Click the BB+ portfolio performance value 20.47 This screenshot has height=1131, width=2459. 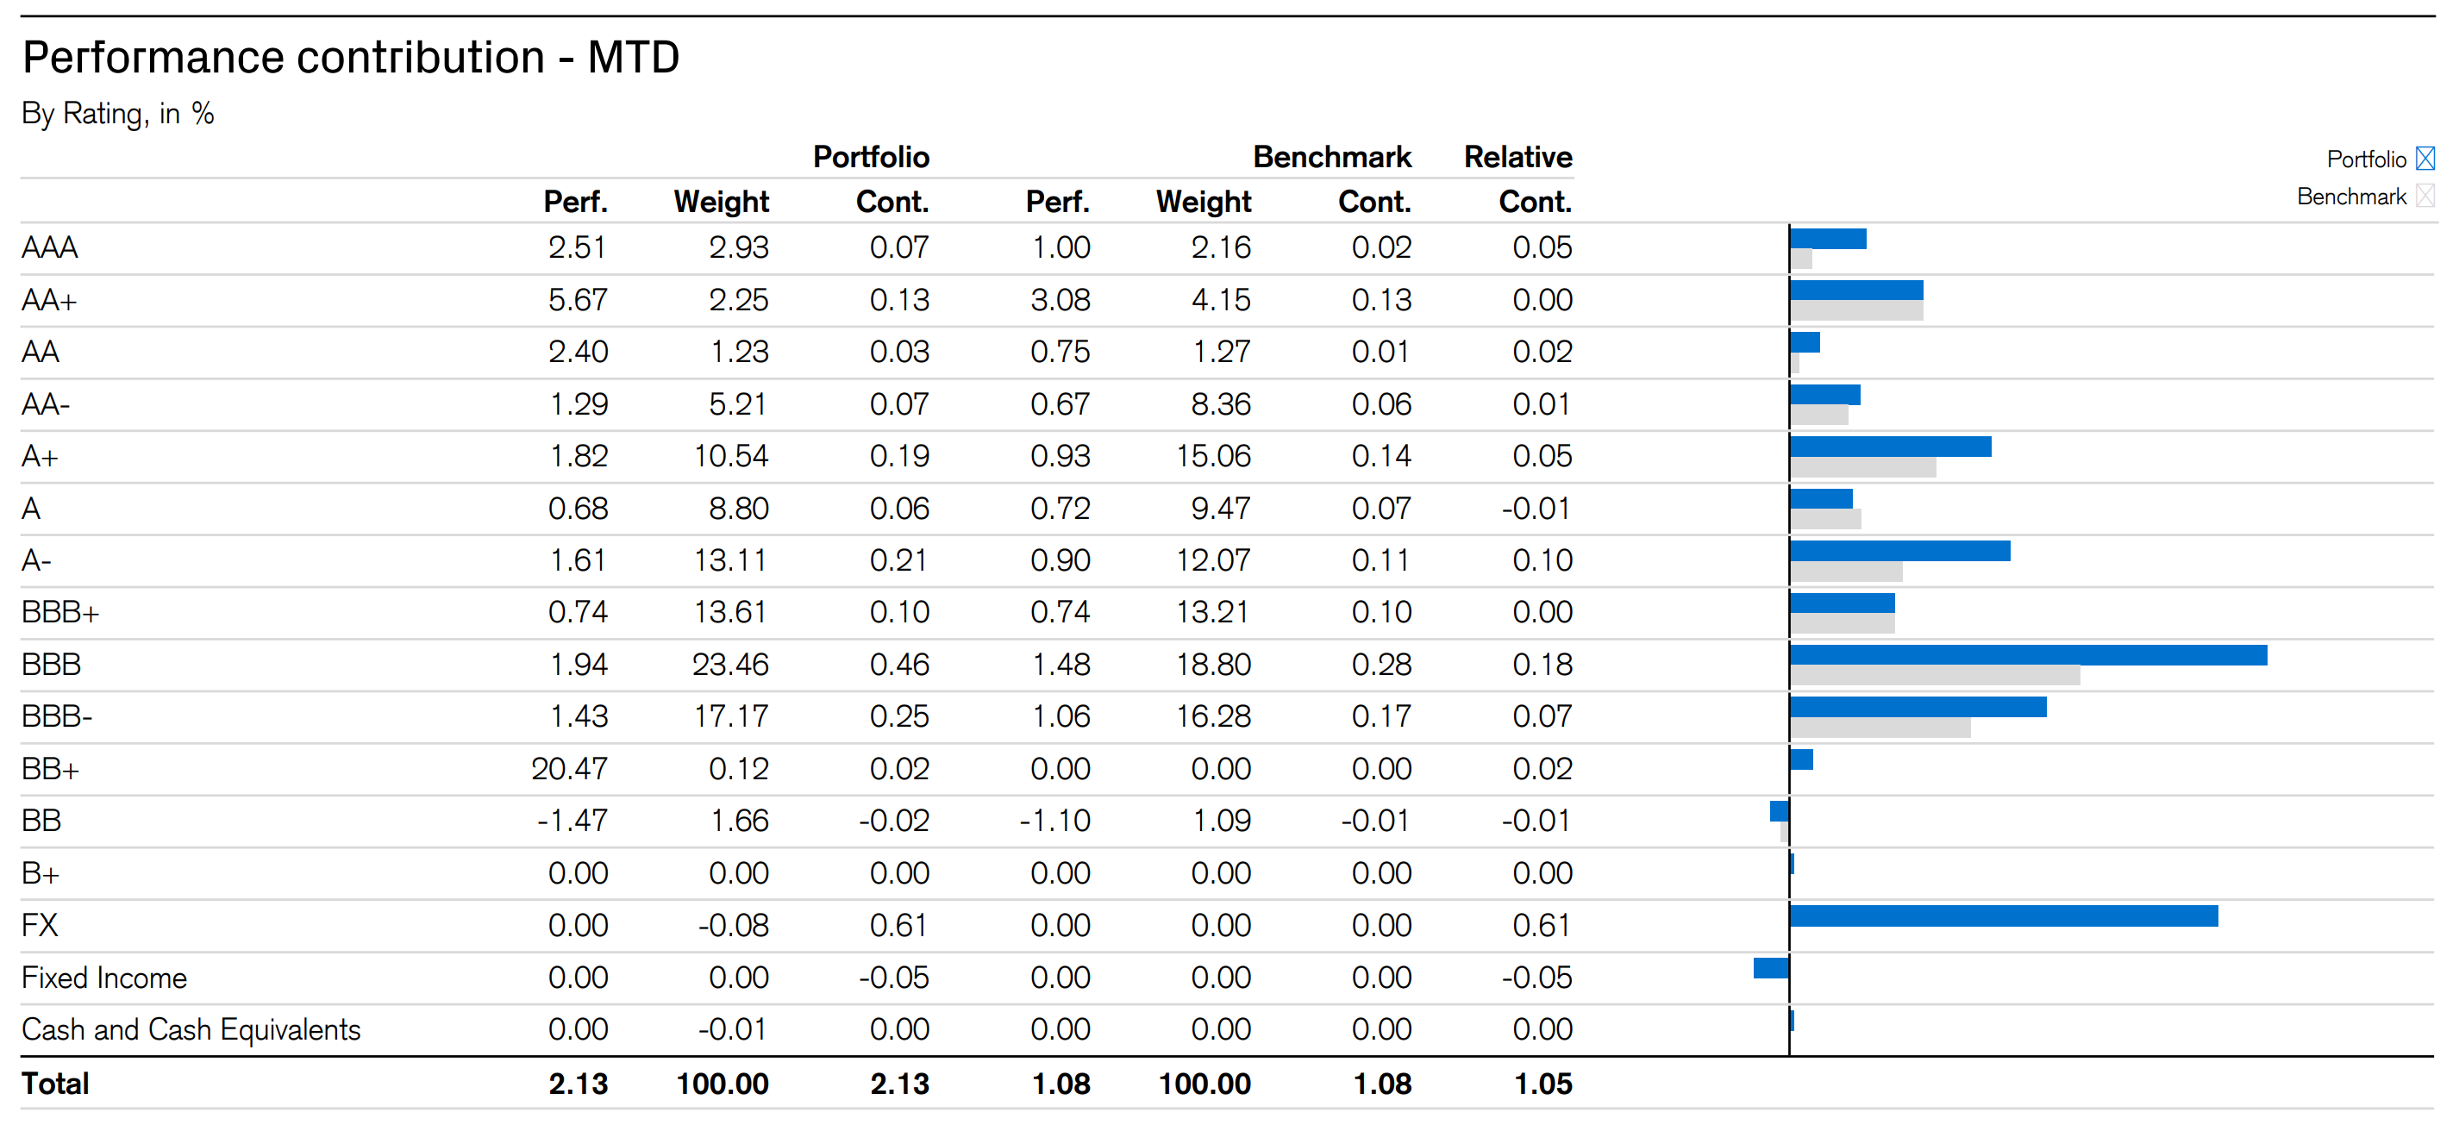pos(569,769)
